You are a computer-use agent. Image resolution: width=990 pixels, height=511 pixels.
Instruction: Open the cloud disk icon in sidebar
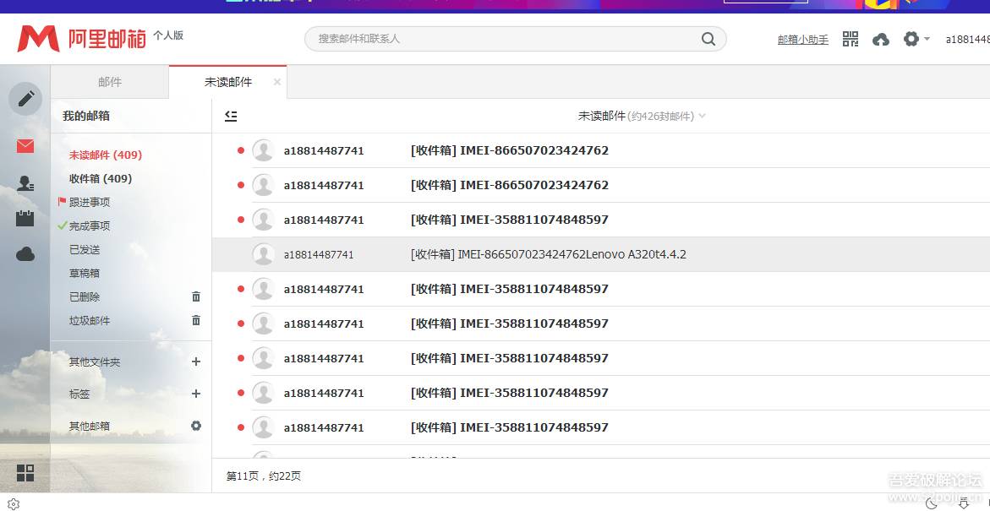[25, 254]
